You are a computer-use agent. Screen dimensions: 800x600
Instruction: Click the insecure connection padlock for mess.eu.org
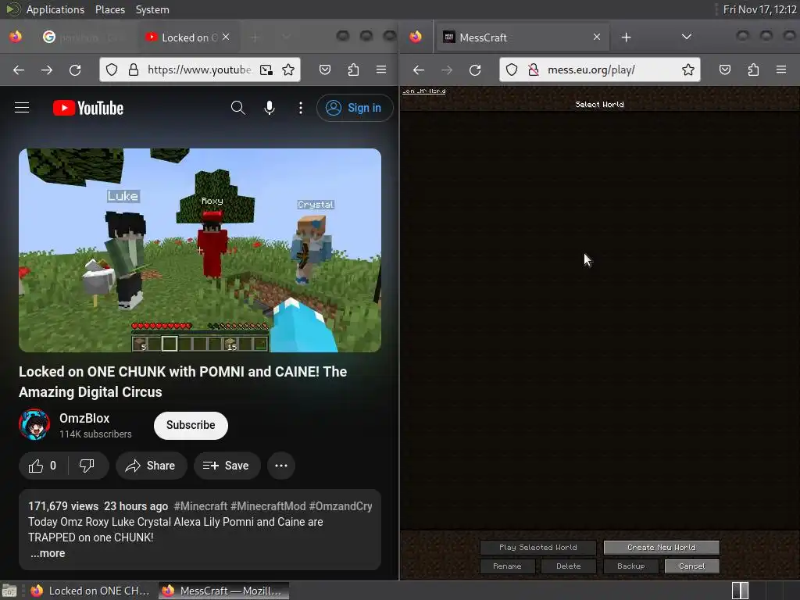534,70
